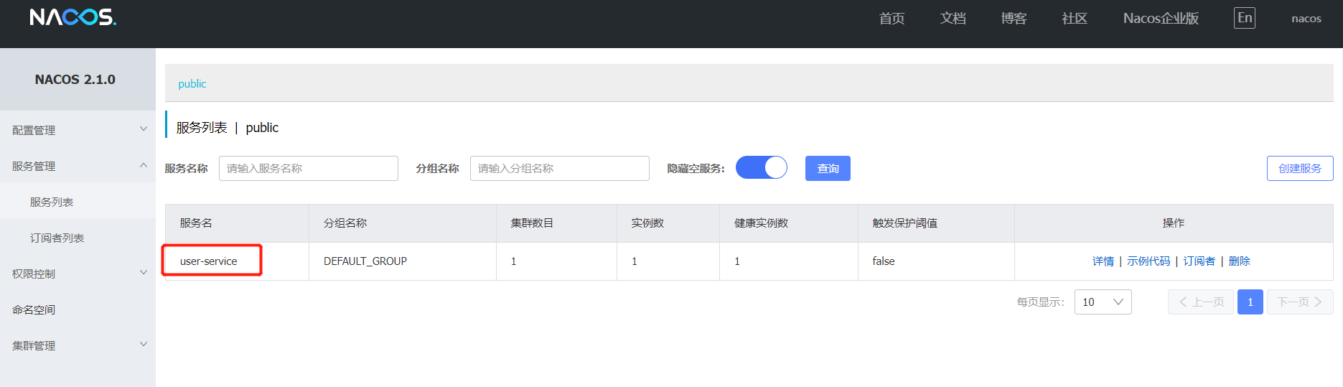This screenshot has height=387, width=1343.
Task: Open the page size dropdown showing 10
Action: [x=1103, y=302]
